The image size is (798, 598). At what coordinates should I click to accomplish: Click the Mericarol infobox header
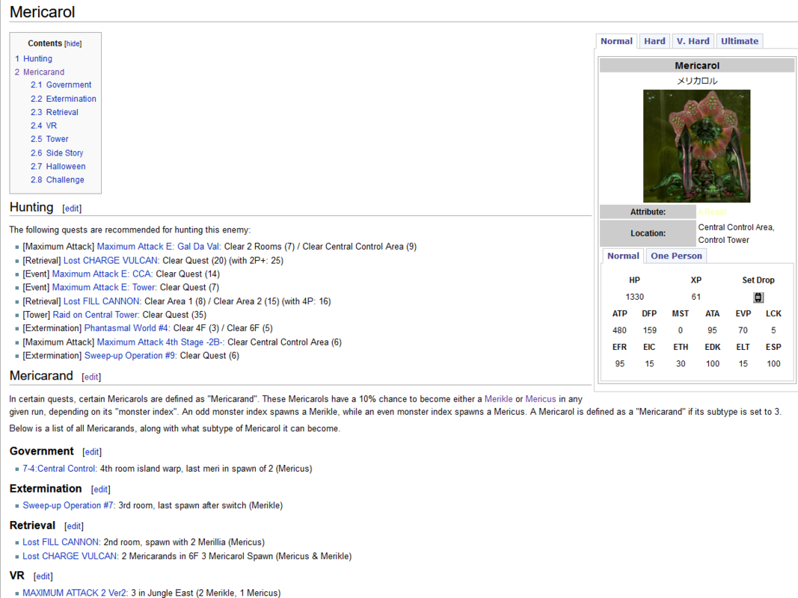[x=697, y=66]
